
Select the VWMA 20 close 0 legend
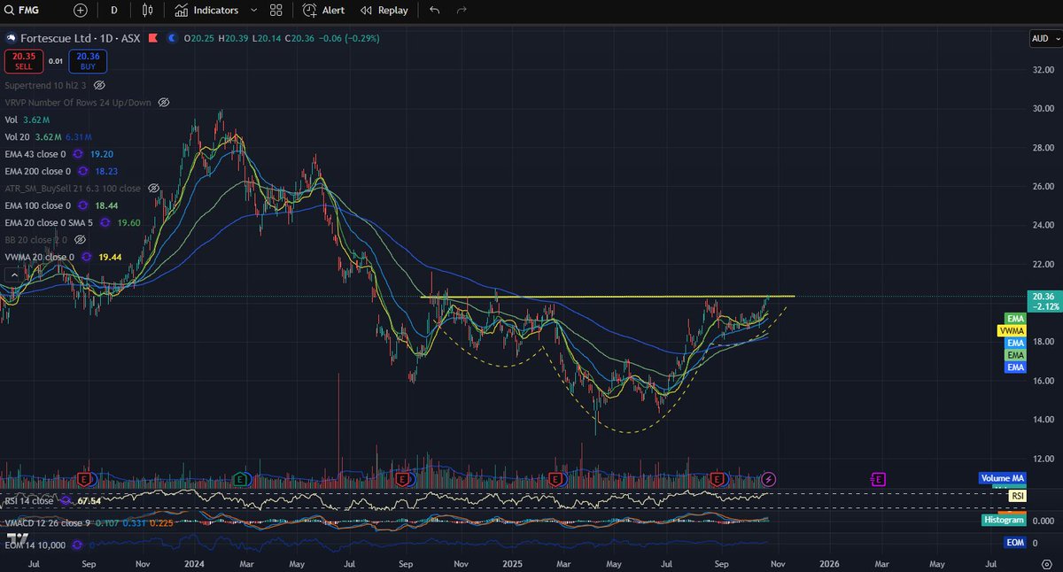41,257
